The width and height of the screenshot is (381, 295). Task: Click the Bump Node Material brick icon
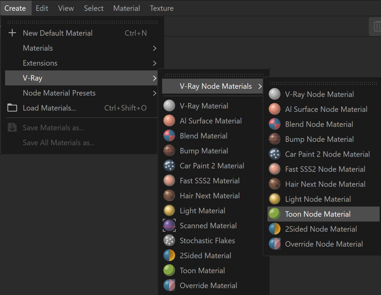(275, 139)
